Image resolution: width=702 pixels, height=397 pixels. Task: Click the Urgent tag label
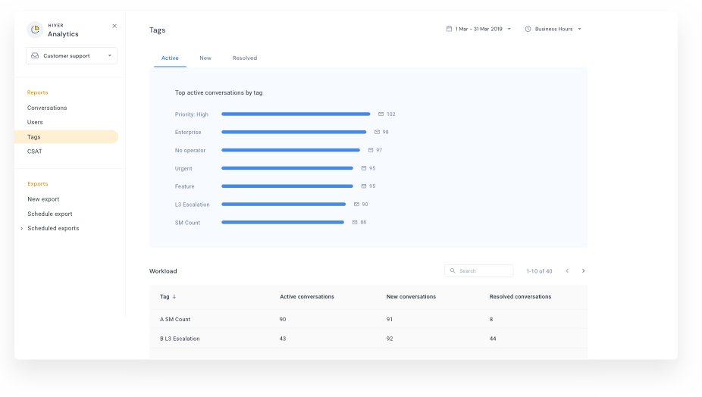coord(183,169)
